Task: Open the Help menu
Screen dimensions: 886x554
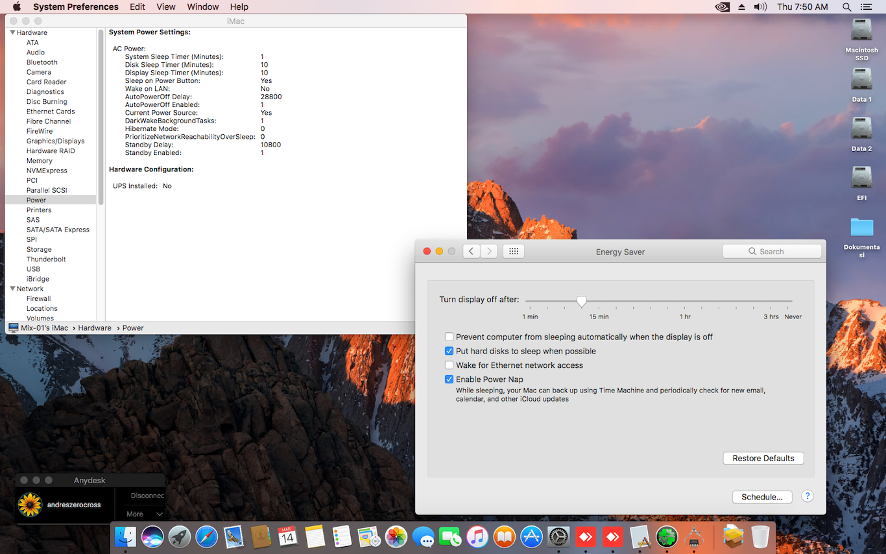Action: pos(239,7)
